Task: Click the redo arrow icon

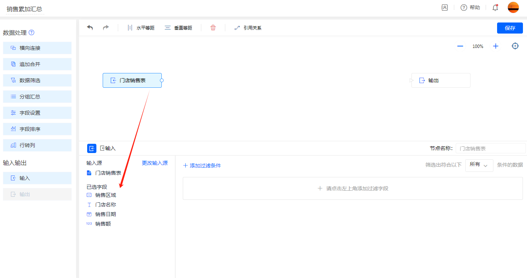Action: click(106, 28)
